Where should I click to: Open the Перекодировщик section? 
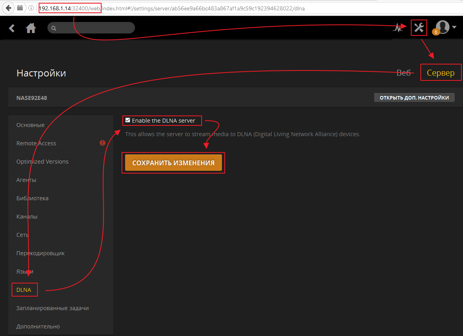[61, 253]
